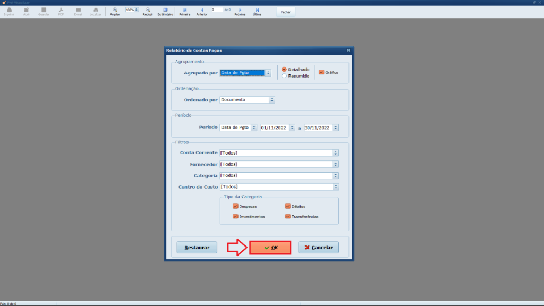Viewport: 544px width, 306px height.
Task: Click the page number input field
Action: click(217, 10)
